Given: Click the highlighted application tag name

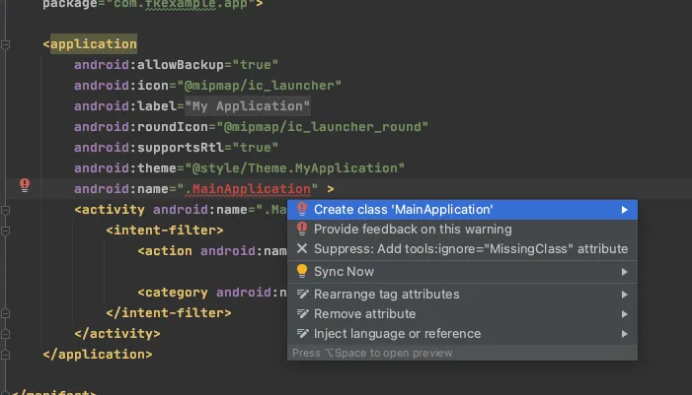Looking at the screenshot, I should 94,44.
